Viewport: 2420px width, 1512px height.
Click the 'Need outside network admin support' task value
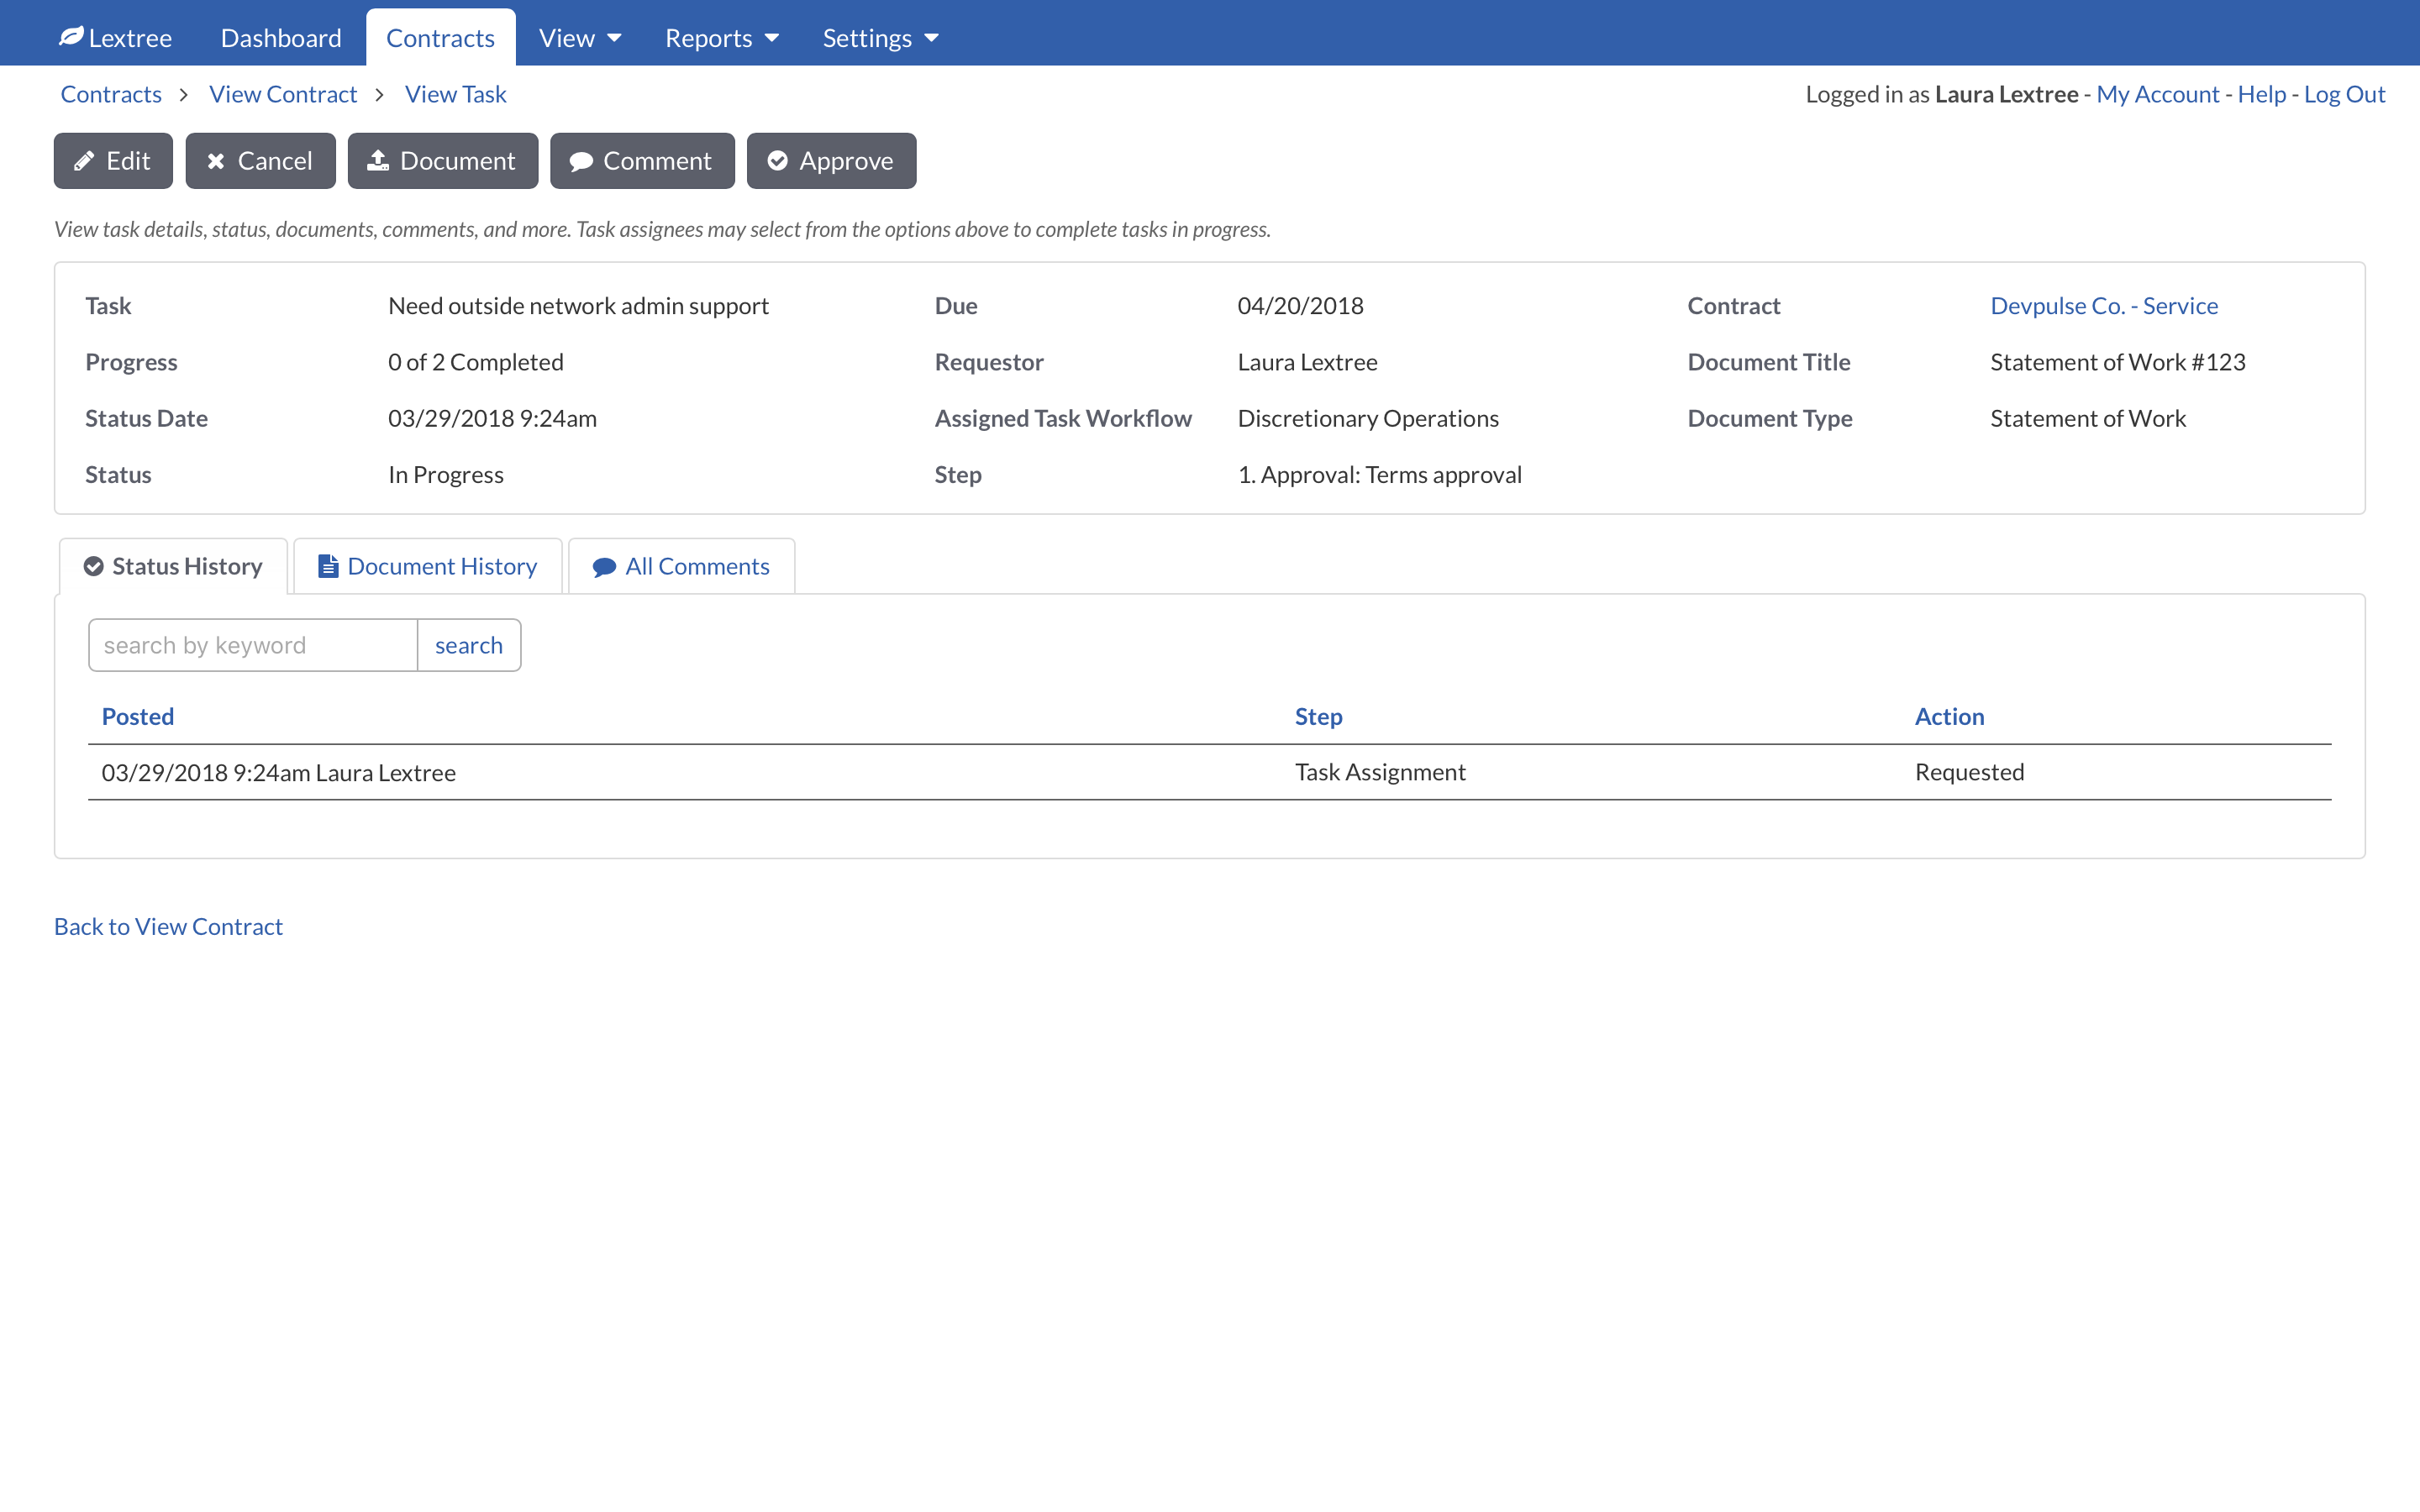coord(578,306)
